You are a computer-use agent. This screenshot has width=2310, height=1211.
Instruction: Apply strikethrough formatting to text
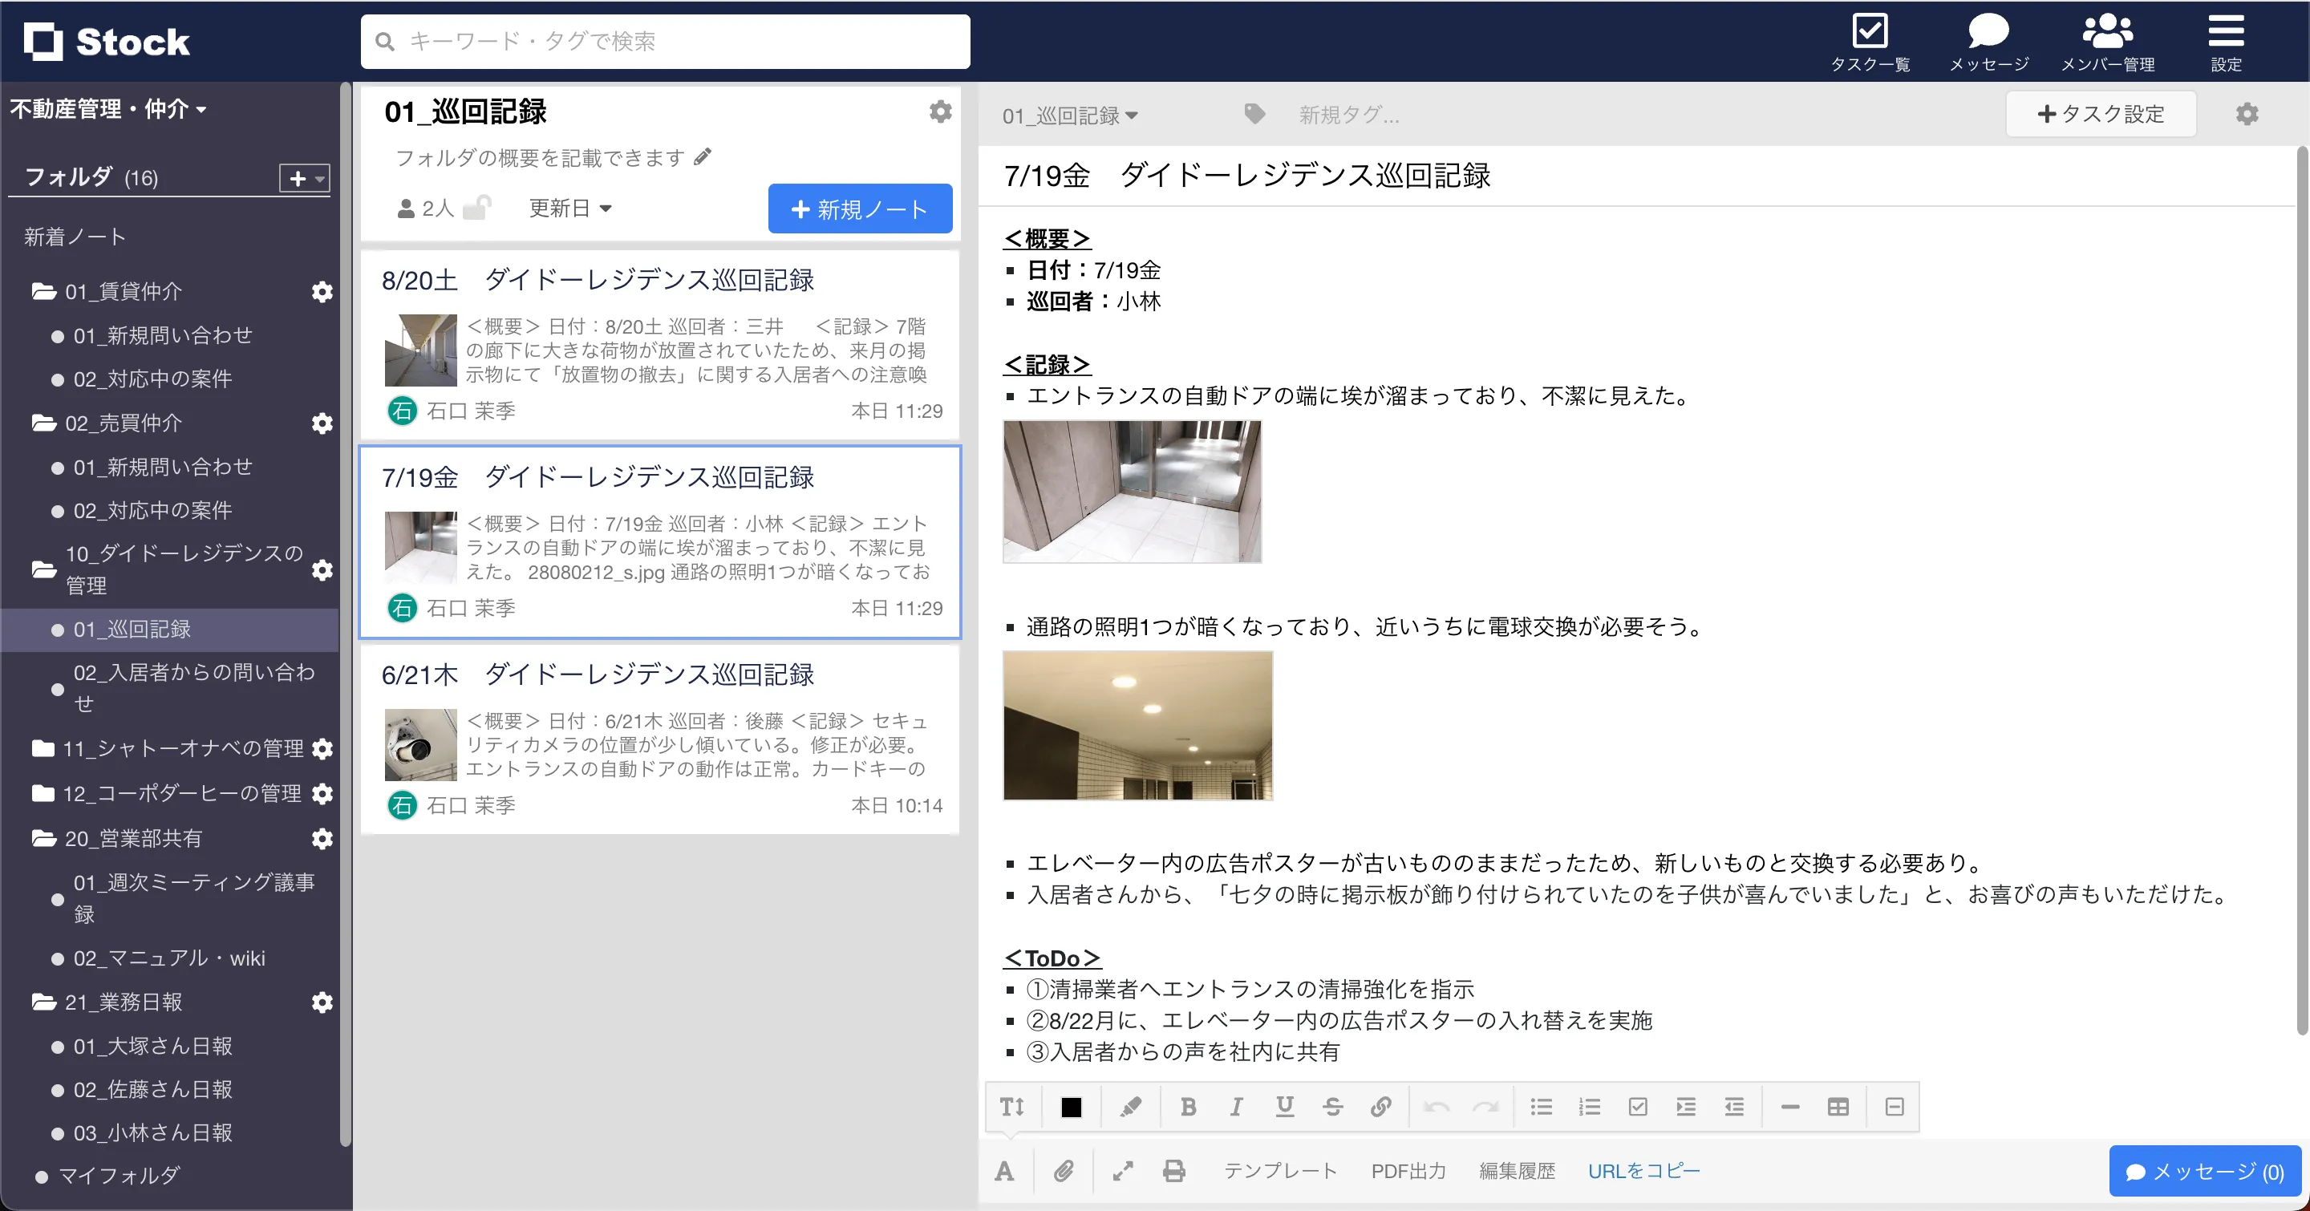coord(1333,1106)
